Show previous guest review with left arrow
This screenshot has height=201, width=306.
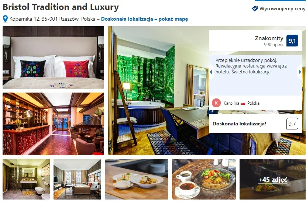[211, 72]
